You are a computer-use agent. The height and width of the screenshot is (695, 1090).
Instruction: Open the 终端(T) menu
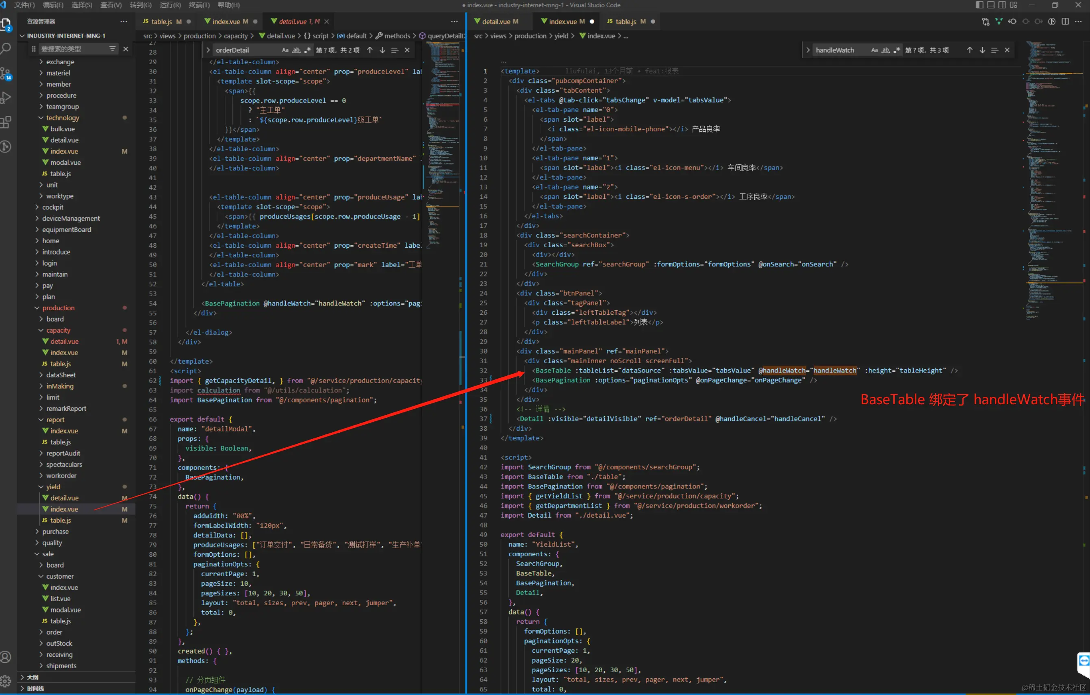(x=199, y=5)
